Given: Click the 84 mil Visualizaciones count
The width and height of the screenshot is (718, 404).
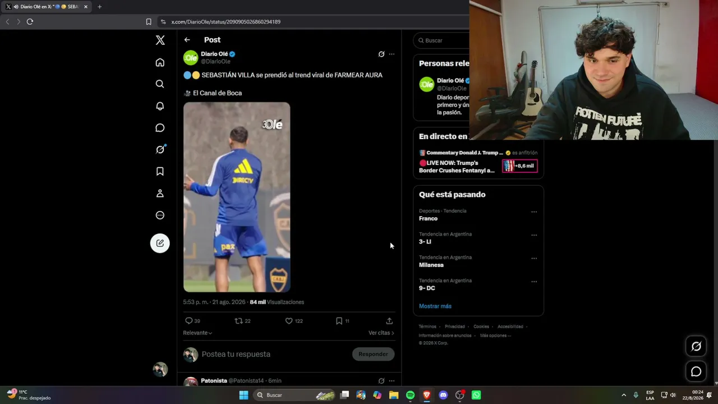Looking at the screenshot, I should click(x=277, y=302).
